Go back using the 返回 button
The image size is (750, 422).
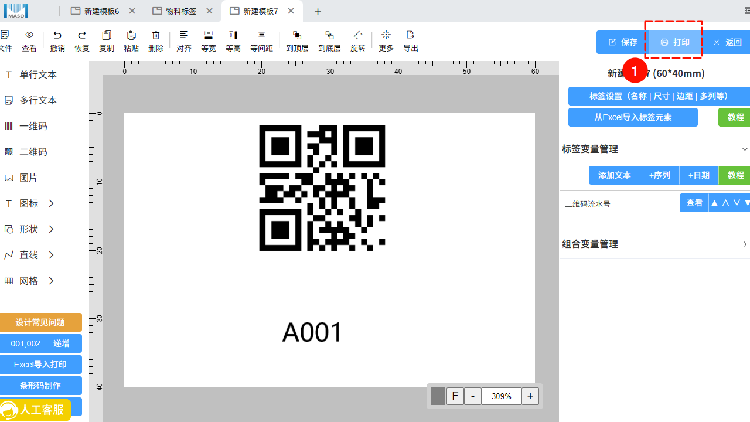[727, 42]
